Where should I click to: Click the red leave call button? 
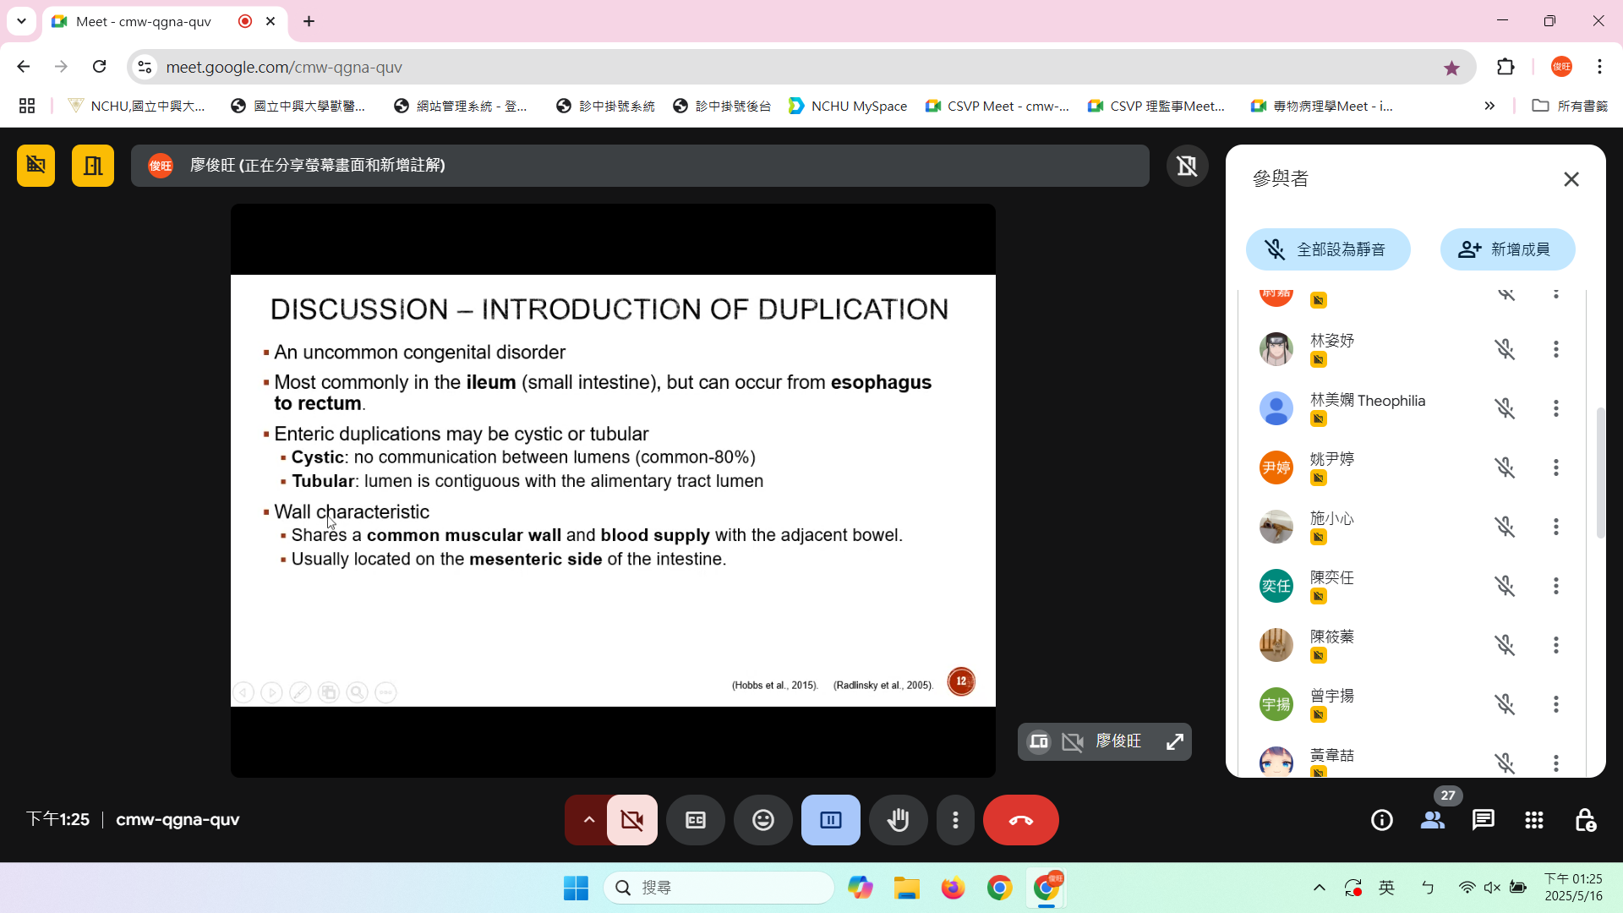1020,820
